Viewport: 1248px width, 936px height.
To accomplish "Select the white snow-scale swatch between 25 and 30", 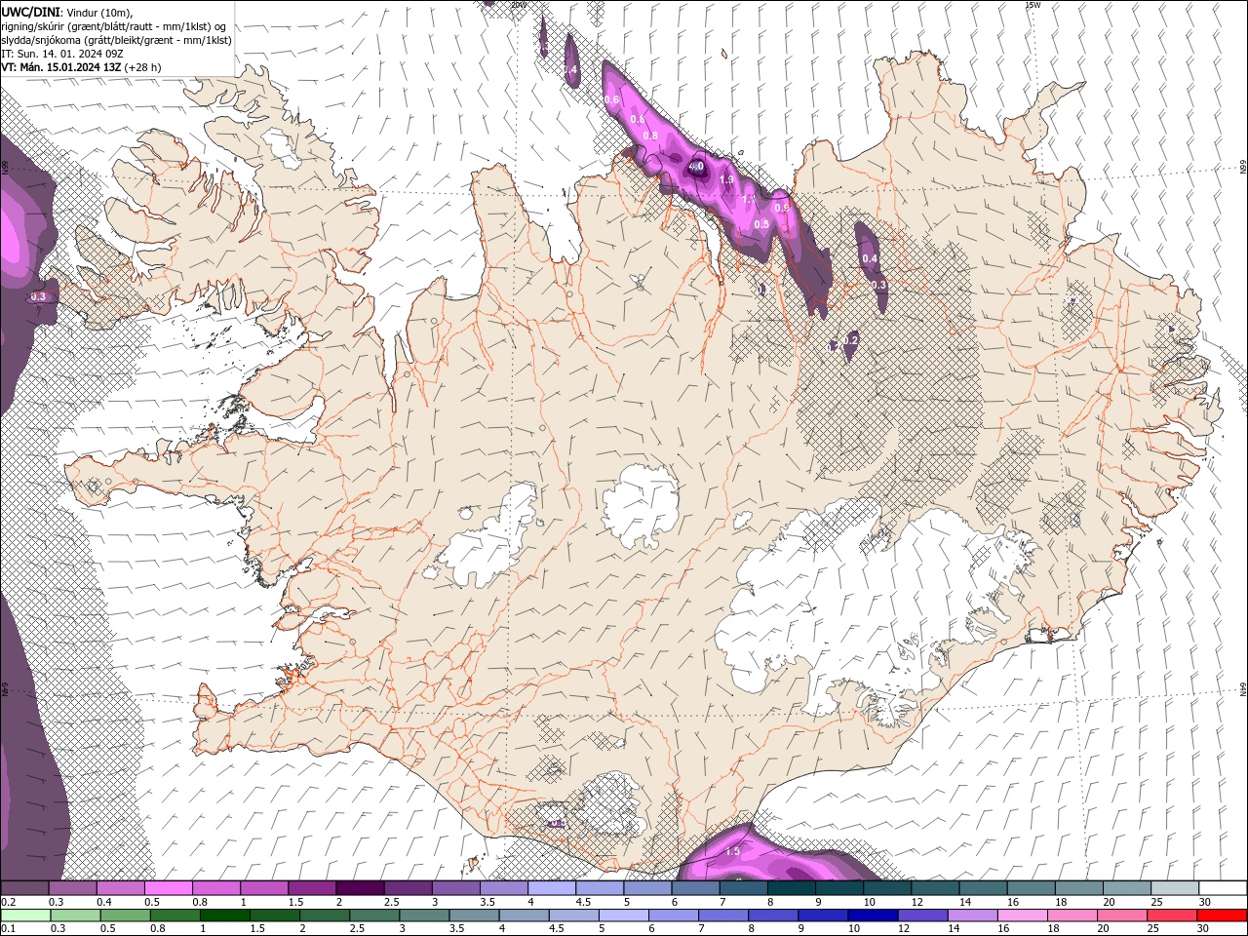I will click(1174, 888).
